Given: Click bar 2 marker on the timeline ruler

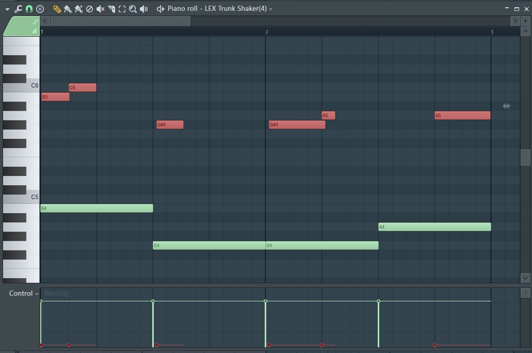Looking at the screenshot, I should coord(267,32).
